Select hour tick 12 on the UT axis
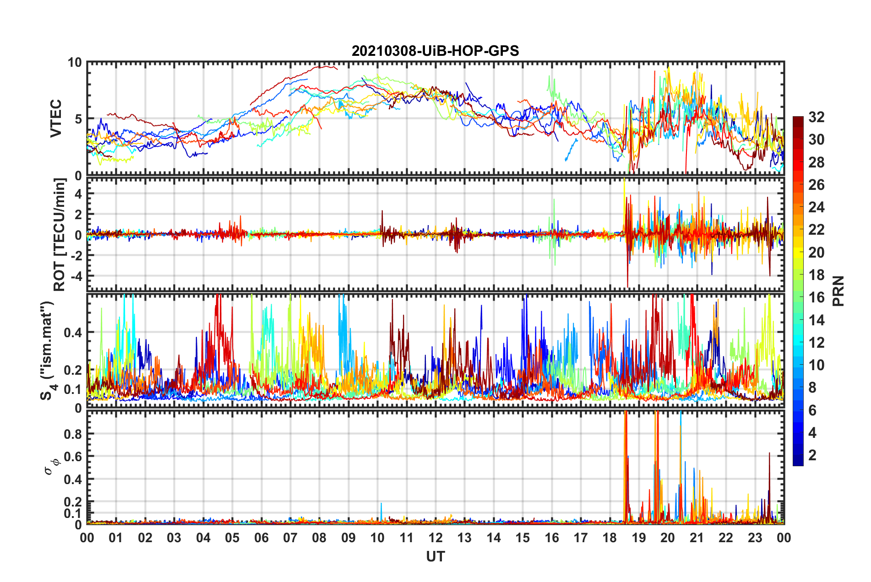 coord(435,538)
